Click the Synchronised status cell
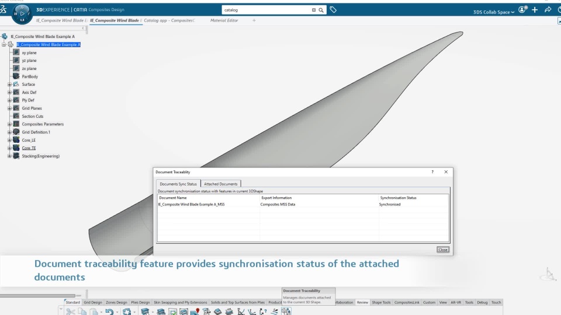The image size is (561, 315). (390, 205)
